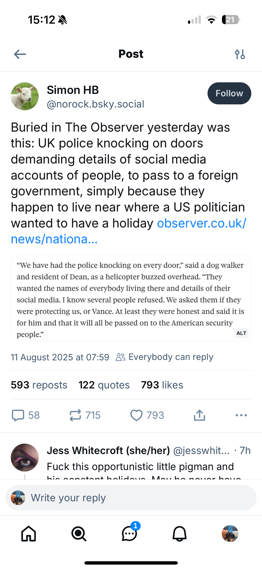This screenshot has height=570, width=262.
Task: Open Notifications bell tab
Action: coord(180,534)
